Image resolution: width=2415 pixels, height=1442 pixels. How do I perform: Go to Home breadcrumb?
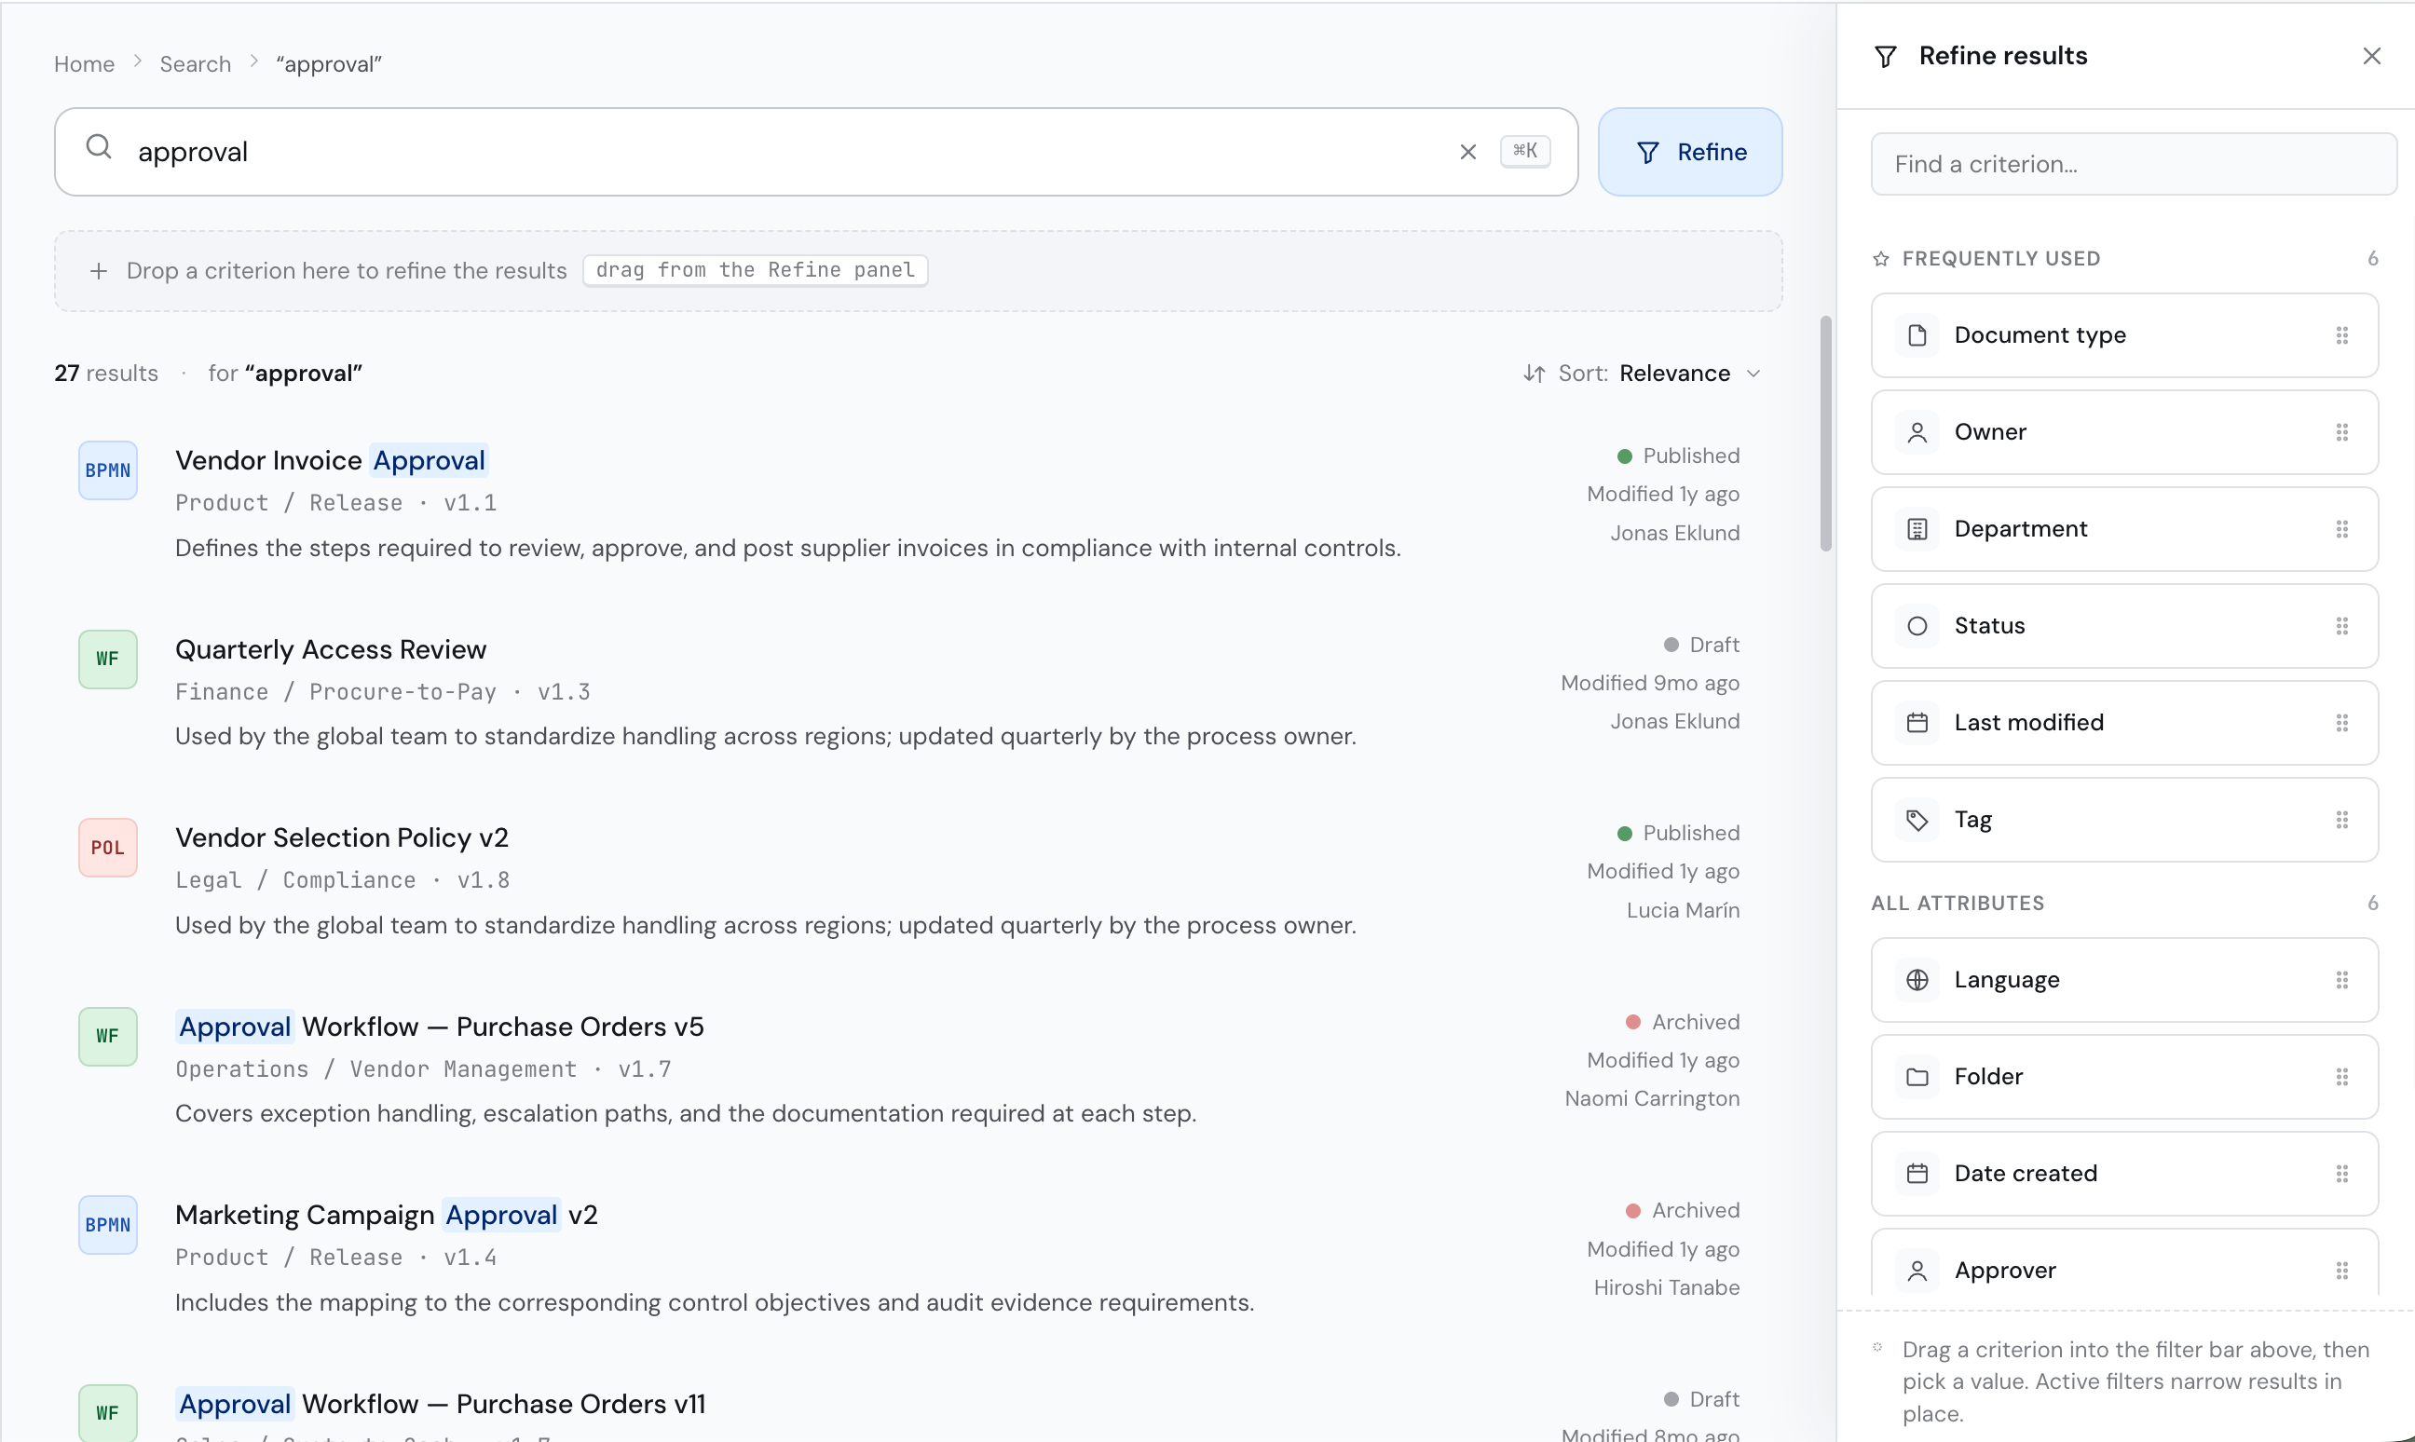(x=85, y=64)
